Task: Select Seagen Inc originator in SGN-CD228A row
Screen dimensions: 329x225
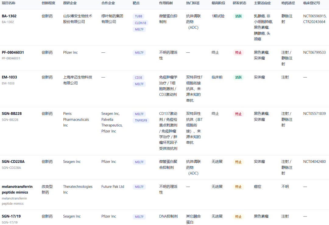Action: [x=72, y=161]
